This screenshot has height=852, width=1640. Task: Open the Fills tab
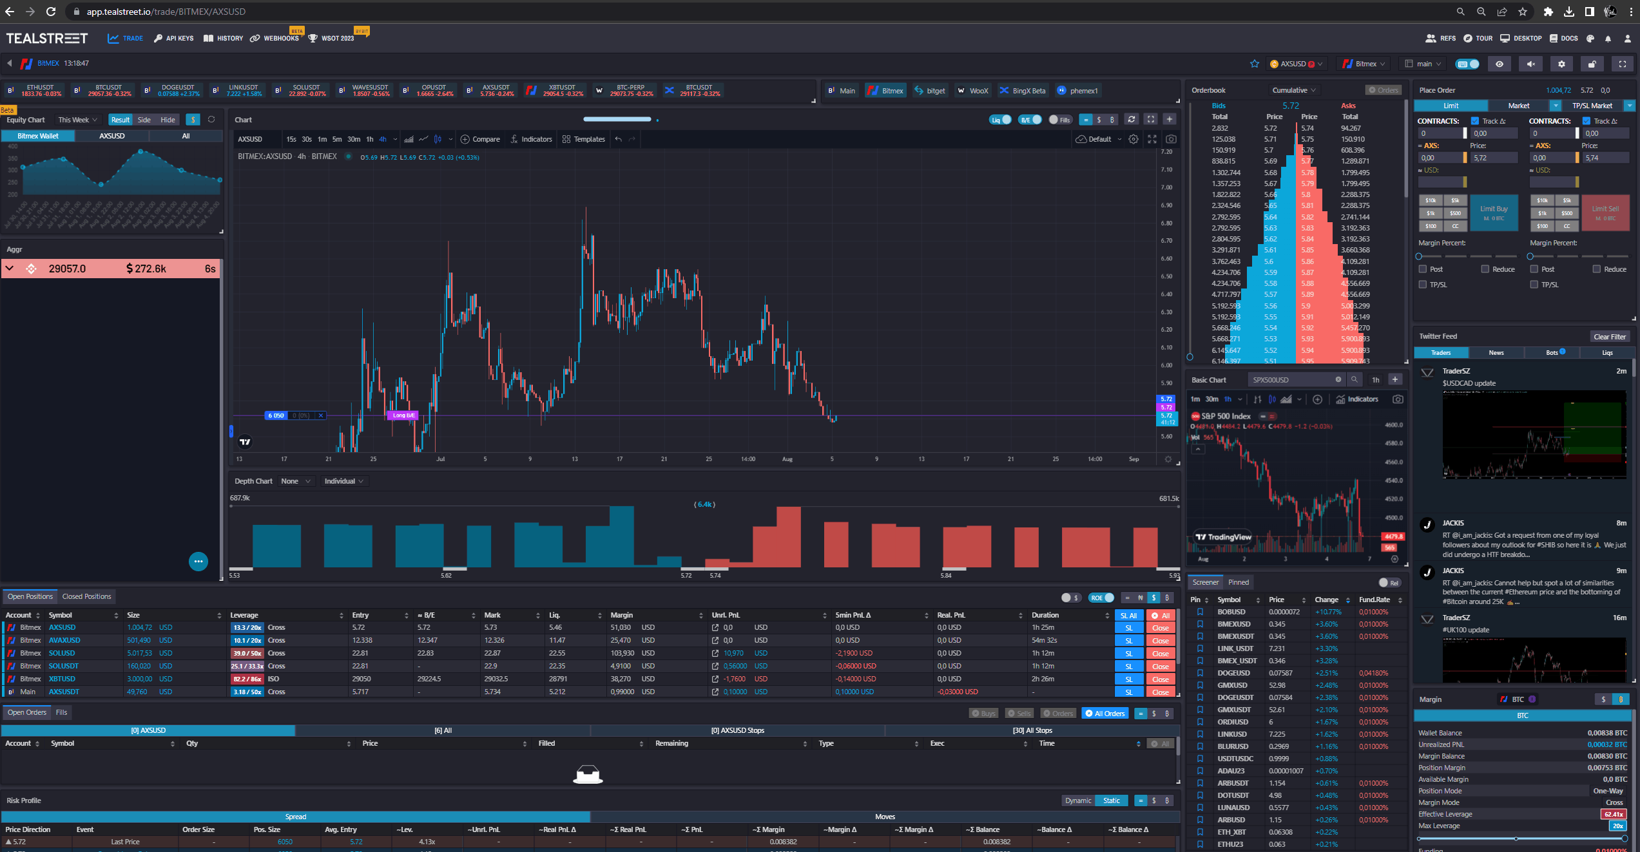click(61, 712)
